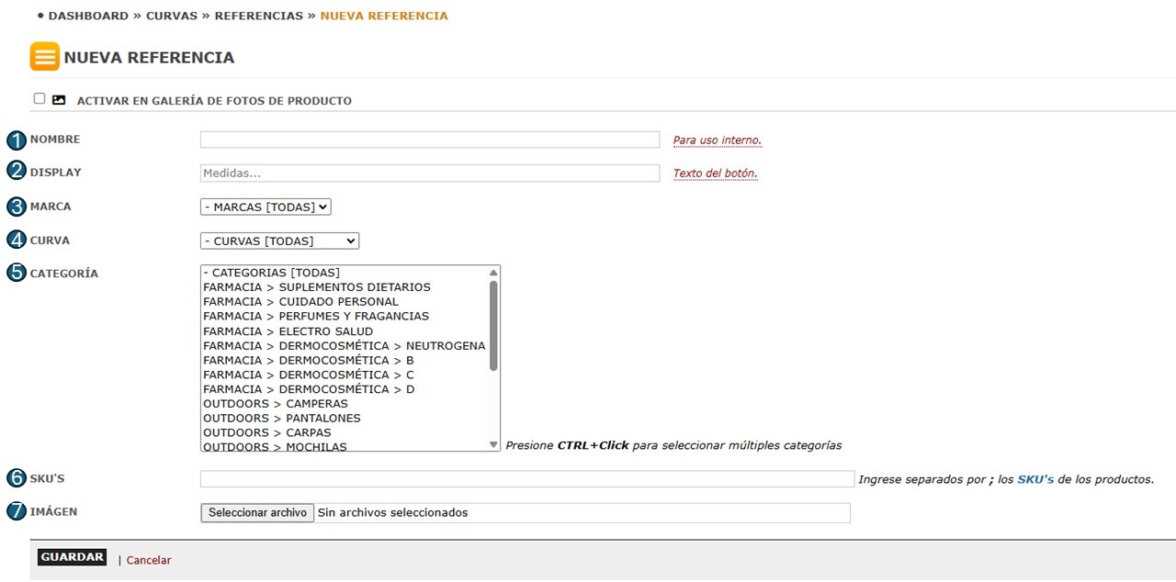Viewport: 1176px width, 582px height.
Task: Expand the Curvas [Todas] dropdown
Action: point(279,241)
